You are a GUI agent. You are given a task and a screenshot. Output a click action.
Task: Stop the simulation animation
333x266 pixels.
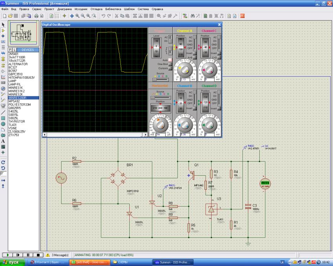(x=38, y=255)
